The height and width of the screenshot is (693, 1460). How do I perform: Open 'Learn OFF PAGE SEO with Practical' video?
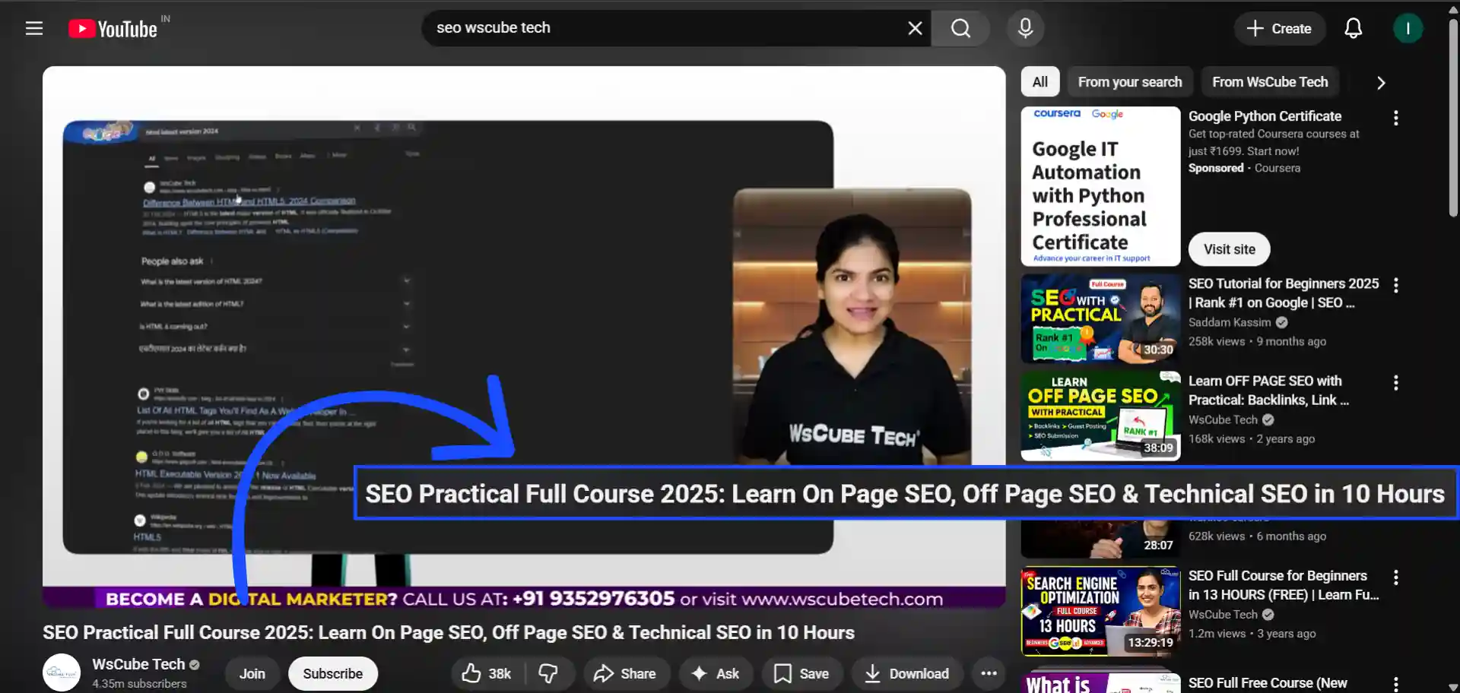click(1268, 391)
